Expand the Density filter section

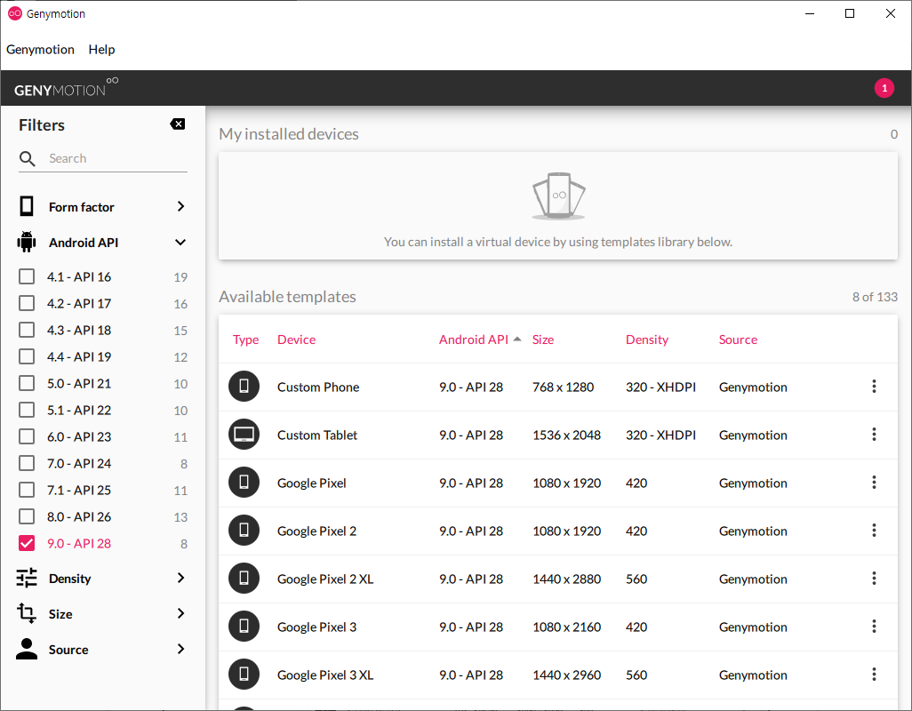[180, 578]
